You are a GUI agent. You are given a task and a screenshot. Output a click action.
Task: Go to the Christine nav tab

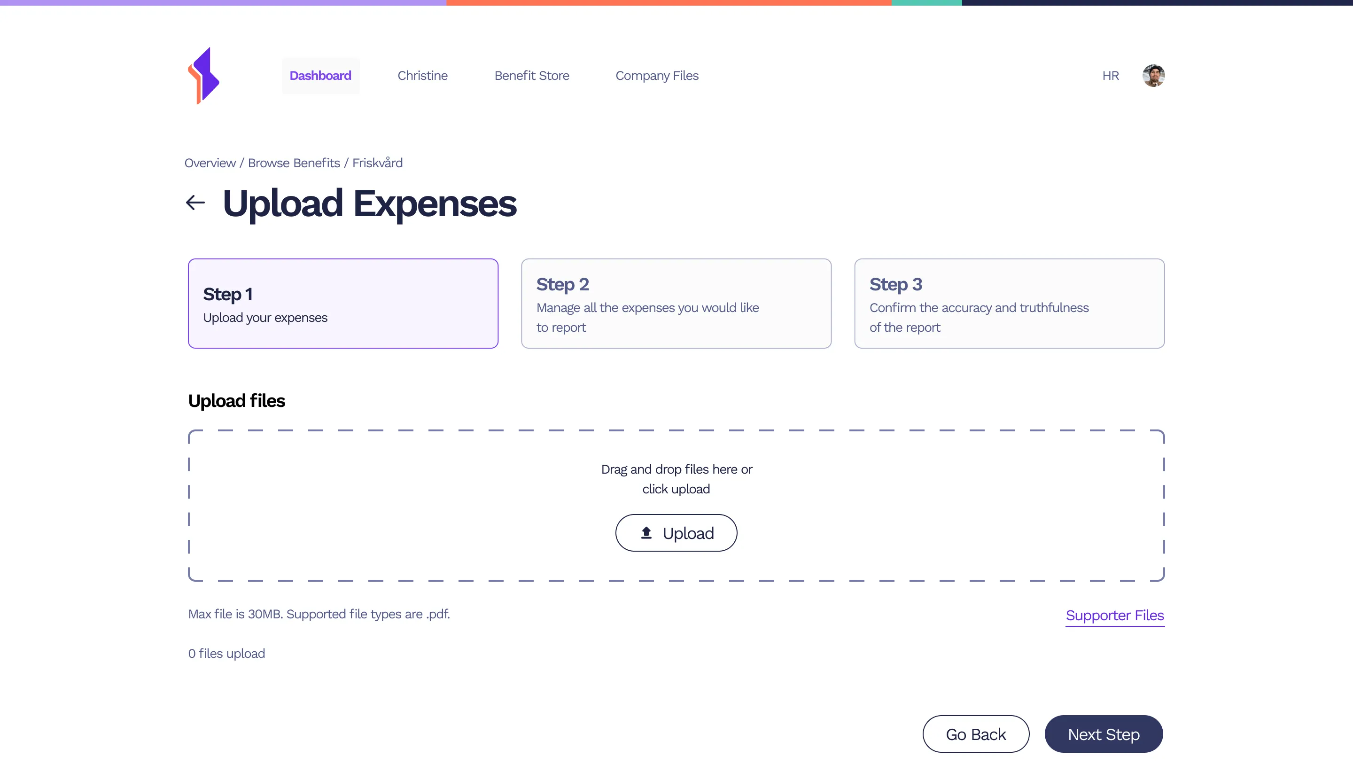coord(422,76)
